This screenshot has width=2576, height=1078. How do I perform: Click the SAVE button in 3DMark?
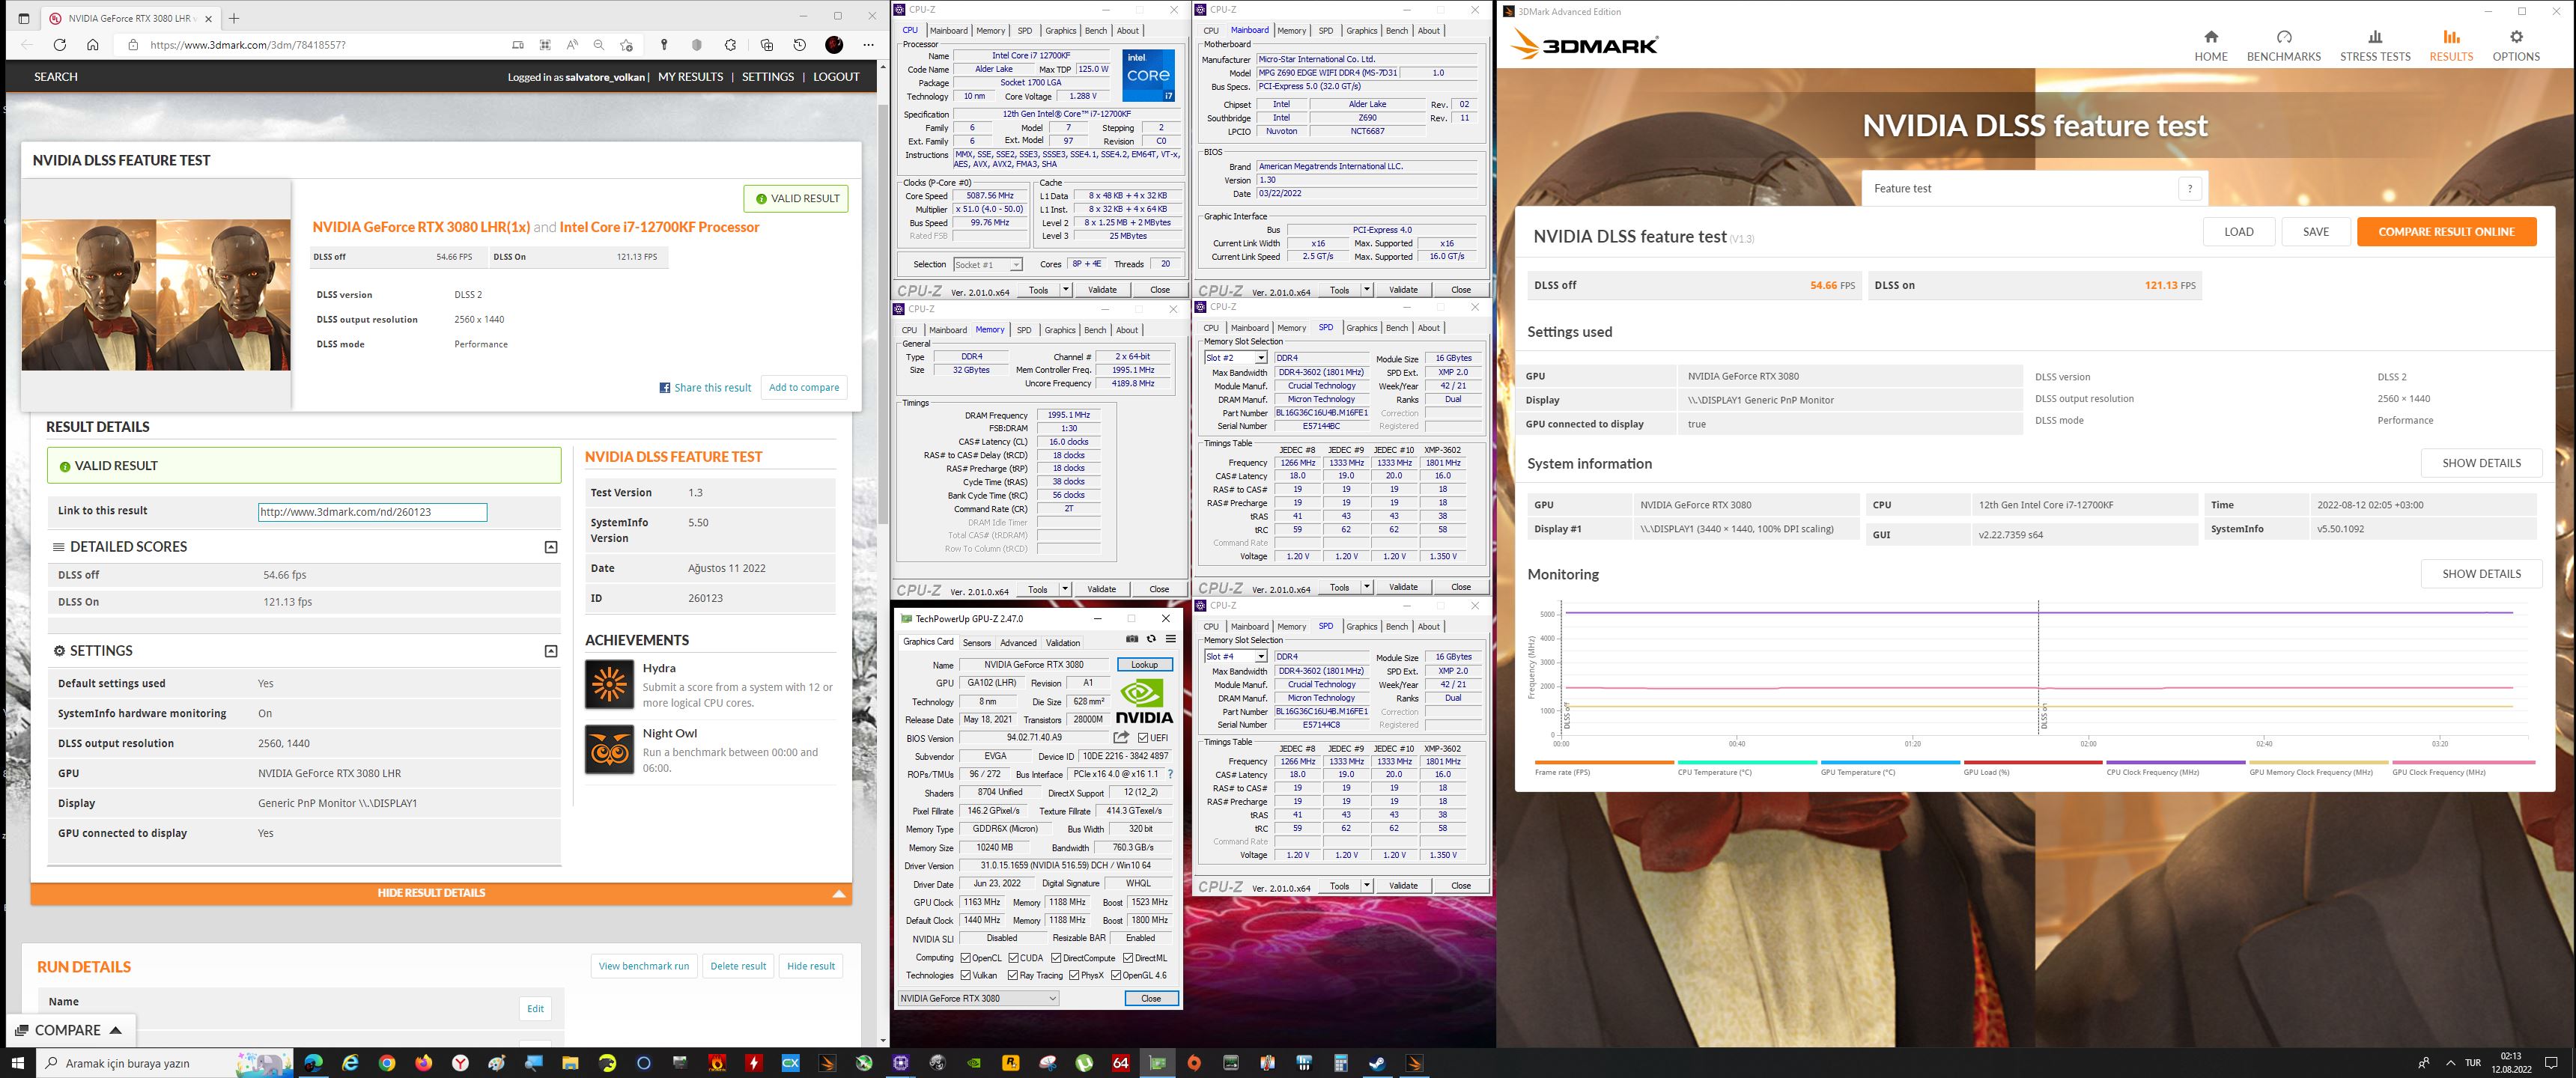coord(2316,232)
